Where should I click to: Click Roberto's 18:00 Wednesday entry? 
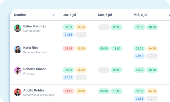(152, 70)
